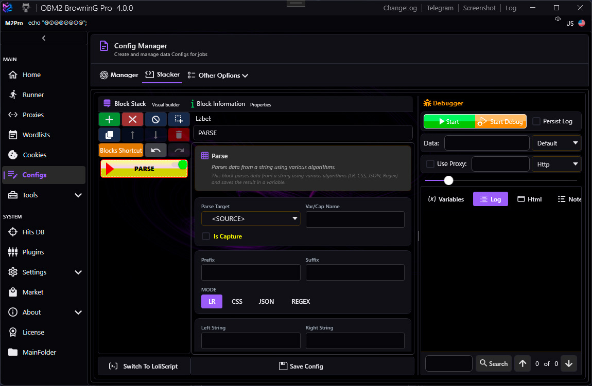
Task: Go to next search result arrow
Action: pyautogui.click(x=569, y=363)
